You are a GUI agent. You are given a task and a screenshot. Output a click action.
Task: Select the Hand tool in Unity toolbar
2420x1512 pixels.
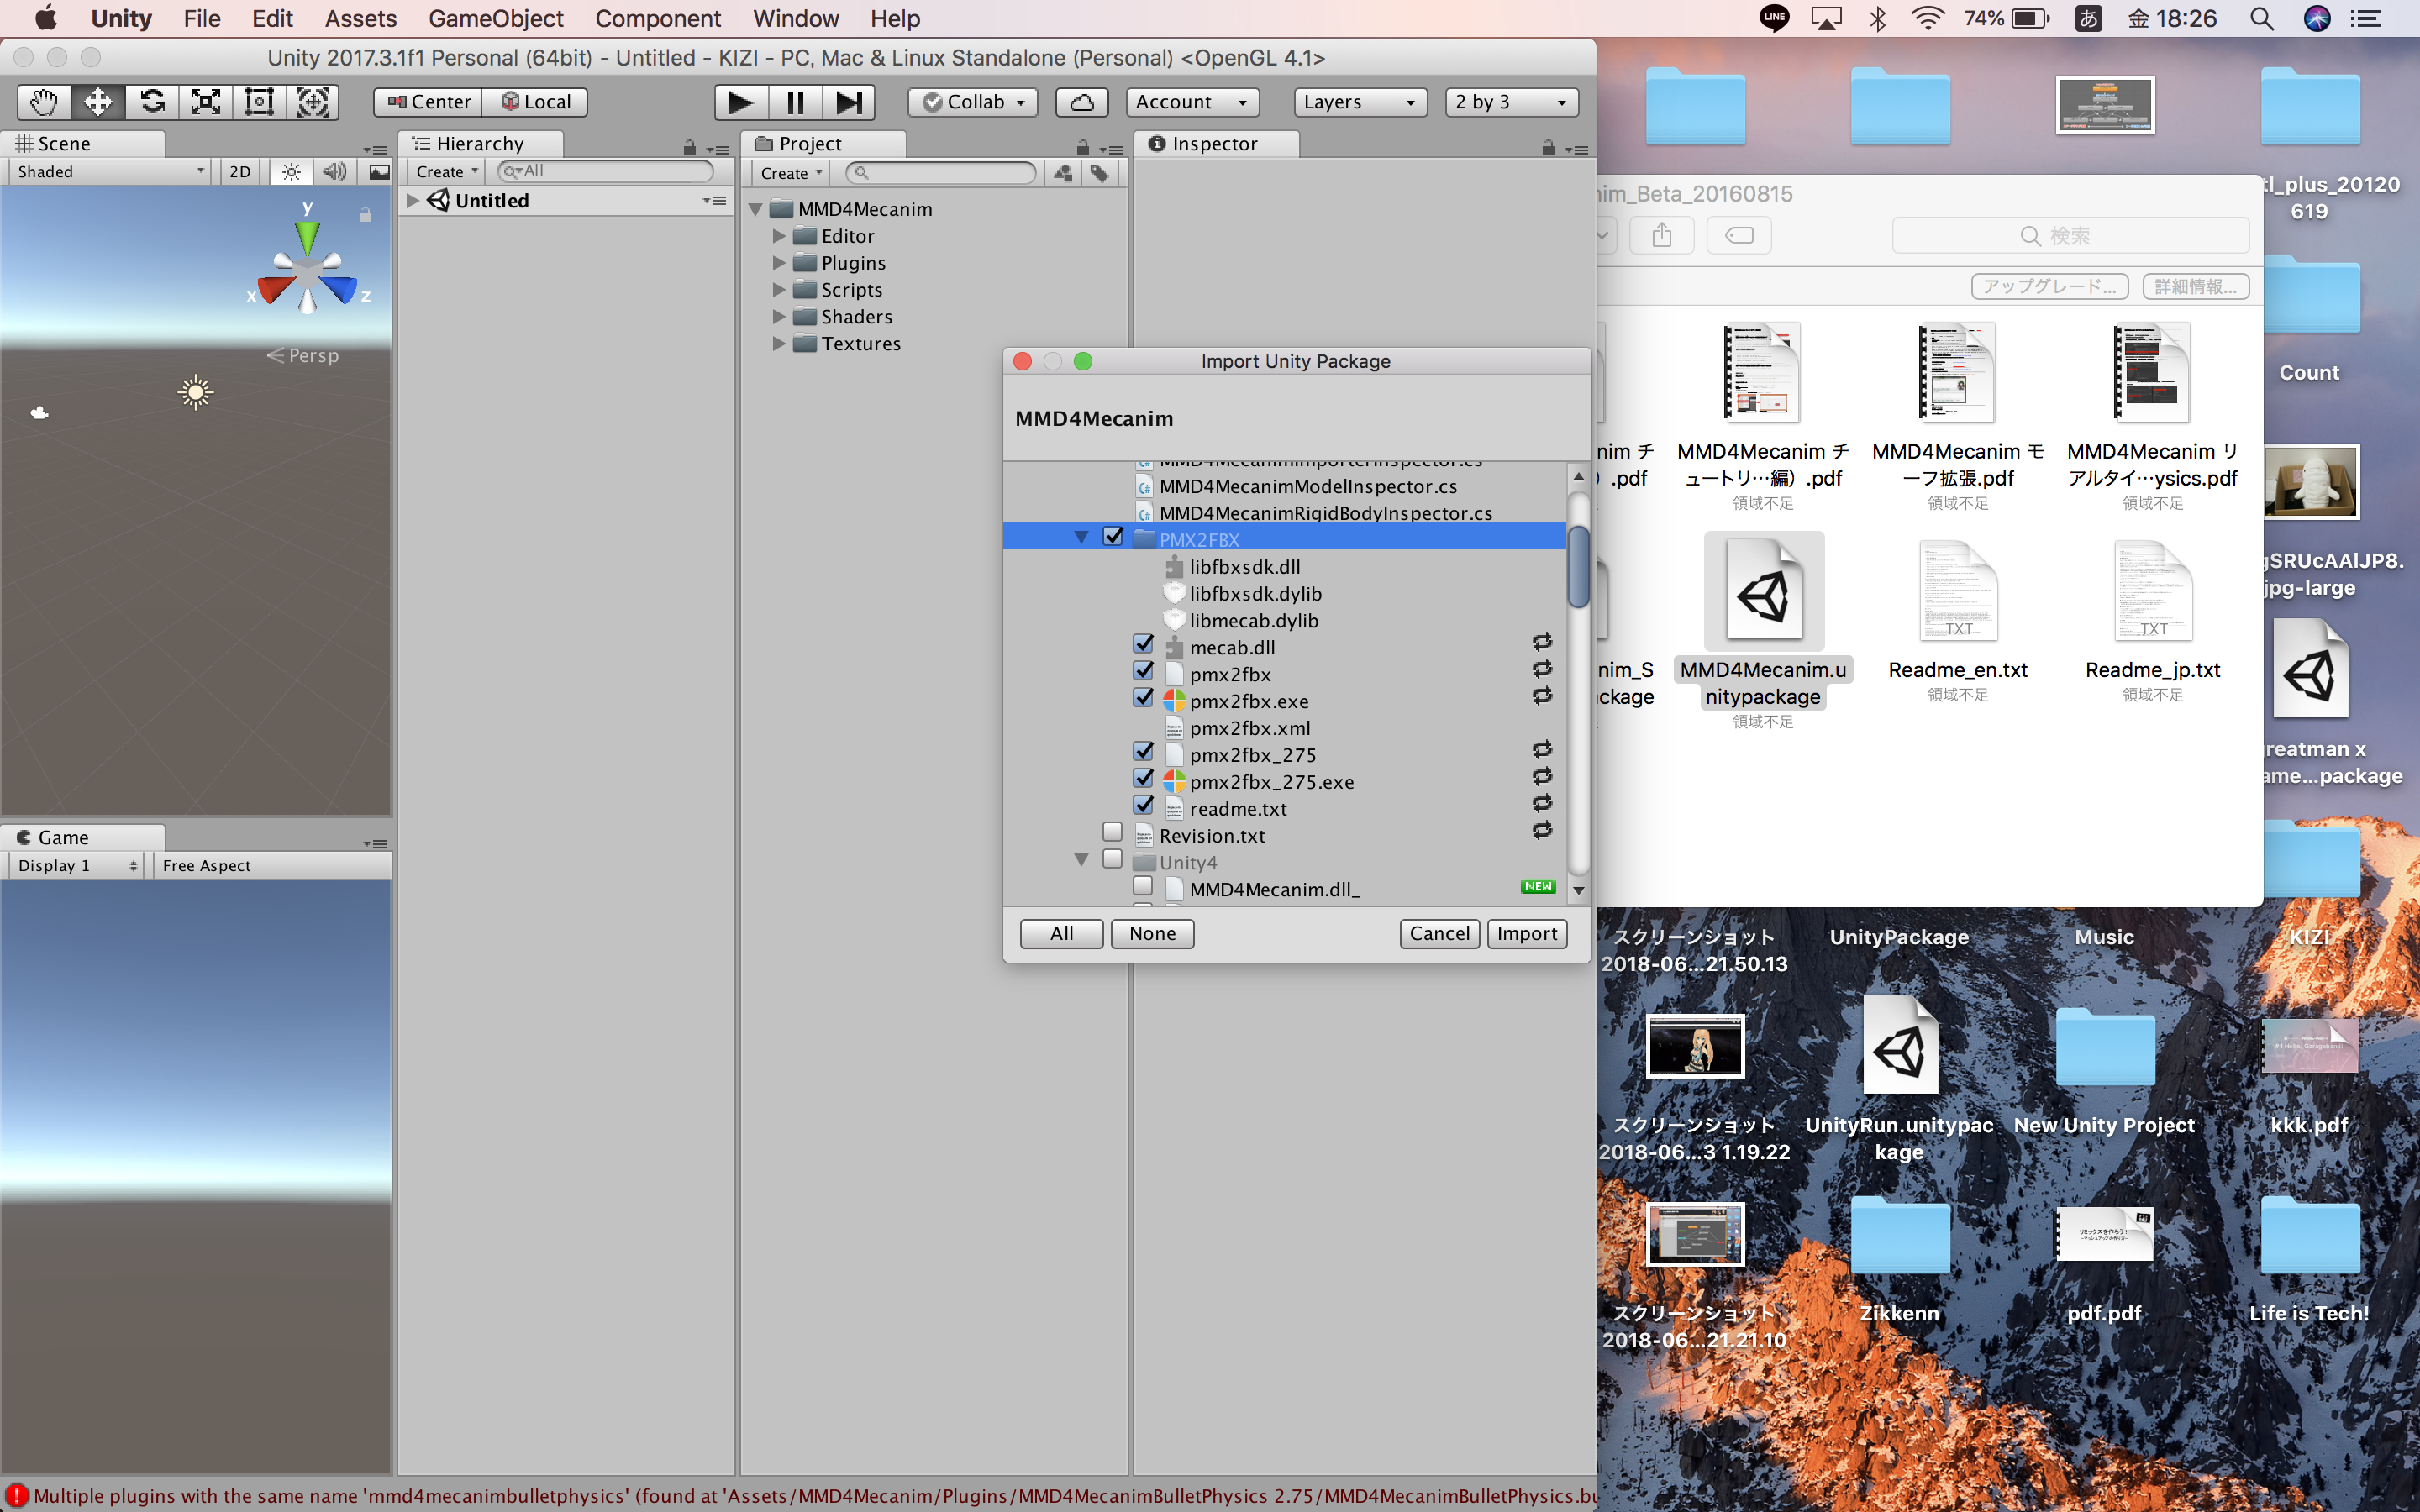tap(44, 102)
